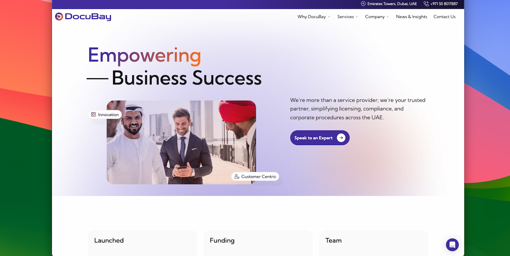Screen dimensions: 510x256
Task: Click the +971 50 8017887 phone link
Action: [x=444, y=4]
